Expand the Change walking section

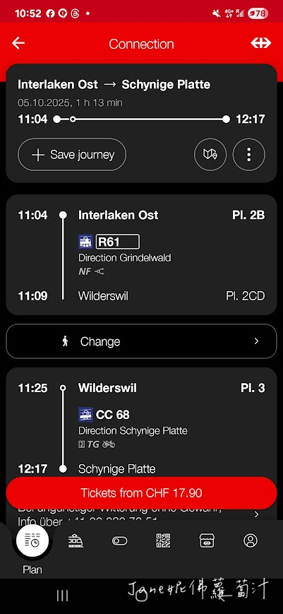(141, 341)
